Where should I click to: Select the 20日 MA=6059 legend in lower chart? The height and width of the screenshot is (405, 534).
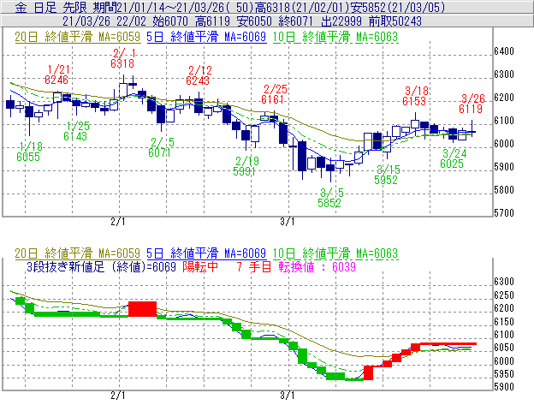pyautogui.click(x=78, y=253)
